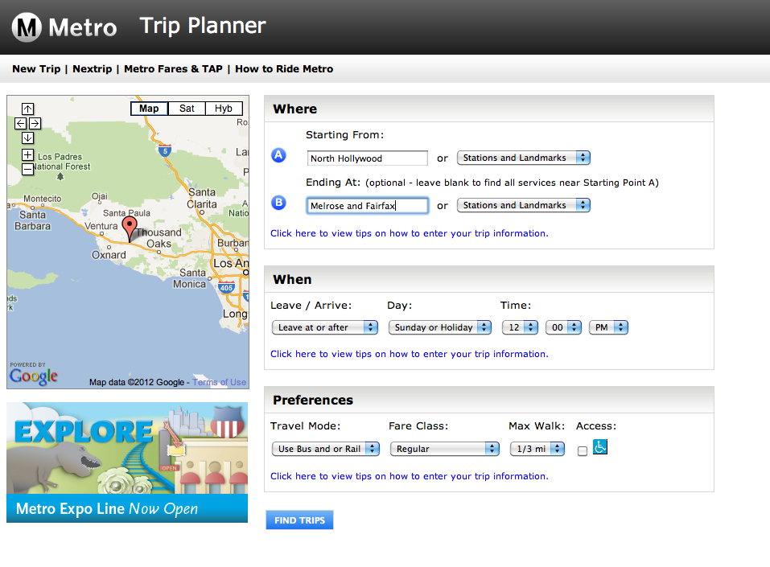Open New Trip menu item
This screenshot has height=567, width=770.
(x=36, y=68)
